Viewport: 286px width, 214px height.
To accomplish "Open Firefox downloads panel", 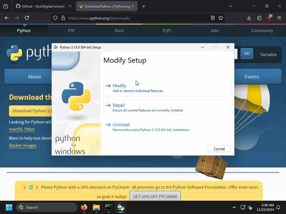I will [249, 18].
